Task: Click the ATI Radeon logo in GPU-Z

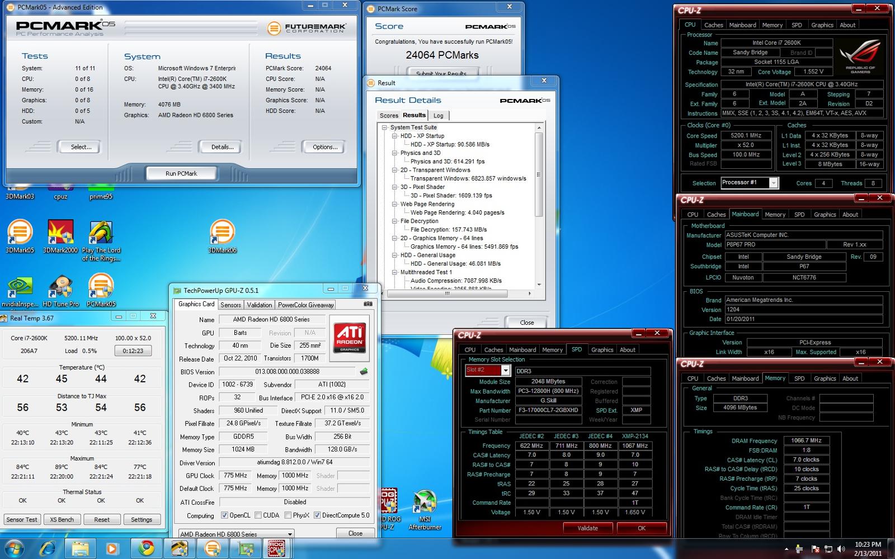Action: tap(350, 337)
